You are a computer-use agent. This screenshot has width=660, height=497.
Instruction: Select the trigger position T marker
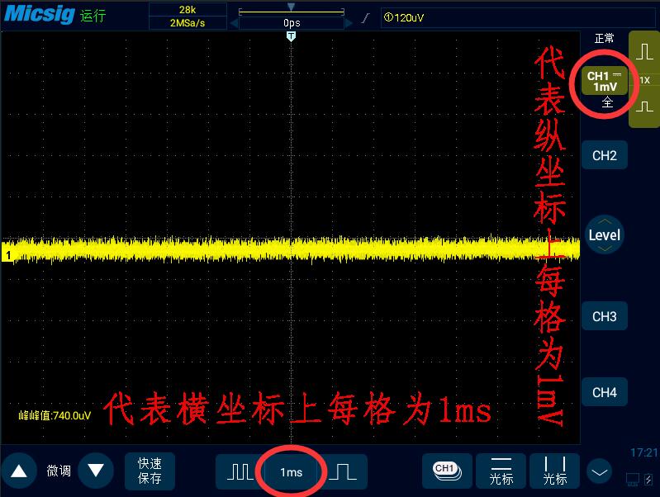click(x=291, y=36)
